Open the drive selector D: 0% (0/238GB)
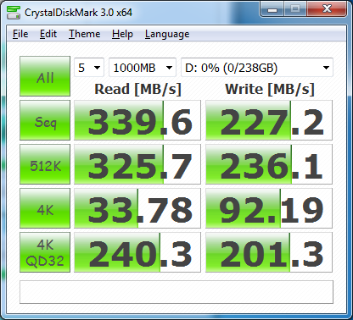Screen dimensions: 353x320 pos(257,68)
